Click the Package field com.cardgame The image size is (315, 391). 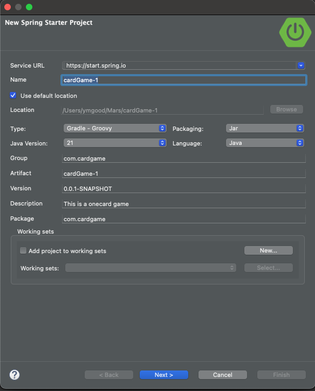[184, 219]
